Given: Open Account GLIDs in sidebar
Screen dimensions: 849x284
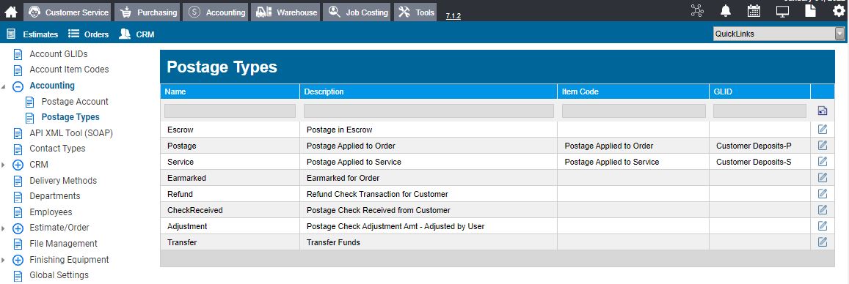Looking at the screenshot, I should [59, 54].
